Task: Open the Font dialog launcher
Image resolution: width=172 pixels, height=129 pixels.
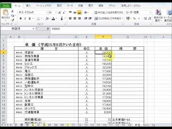Action: coord(65,24)
